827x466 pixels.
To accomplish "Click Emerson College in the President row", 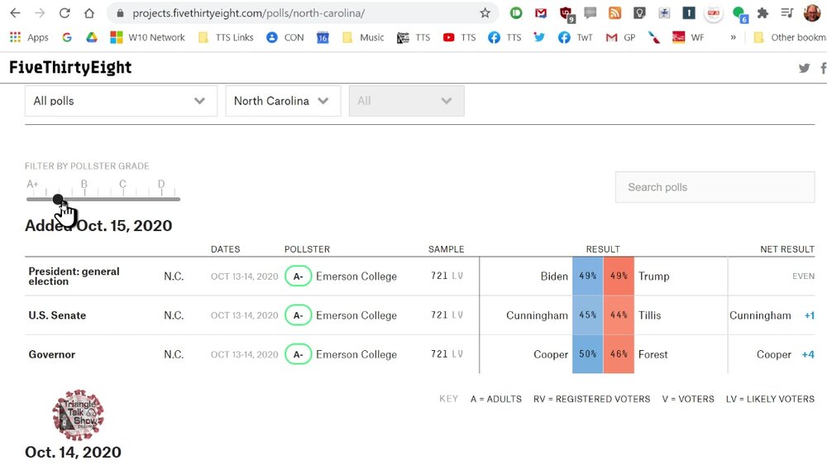I will point(356,276).
